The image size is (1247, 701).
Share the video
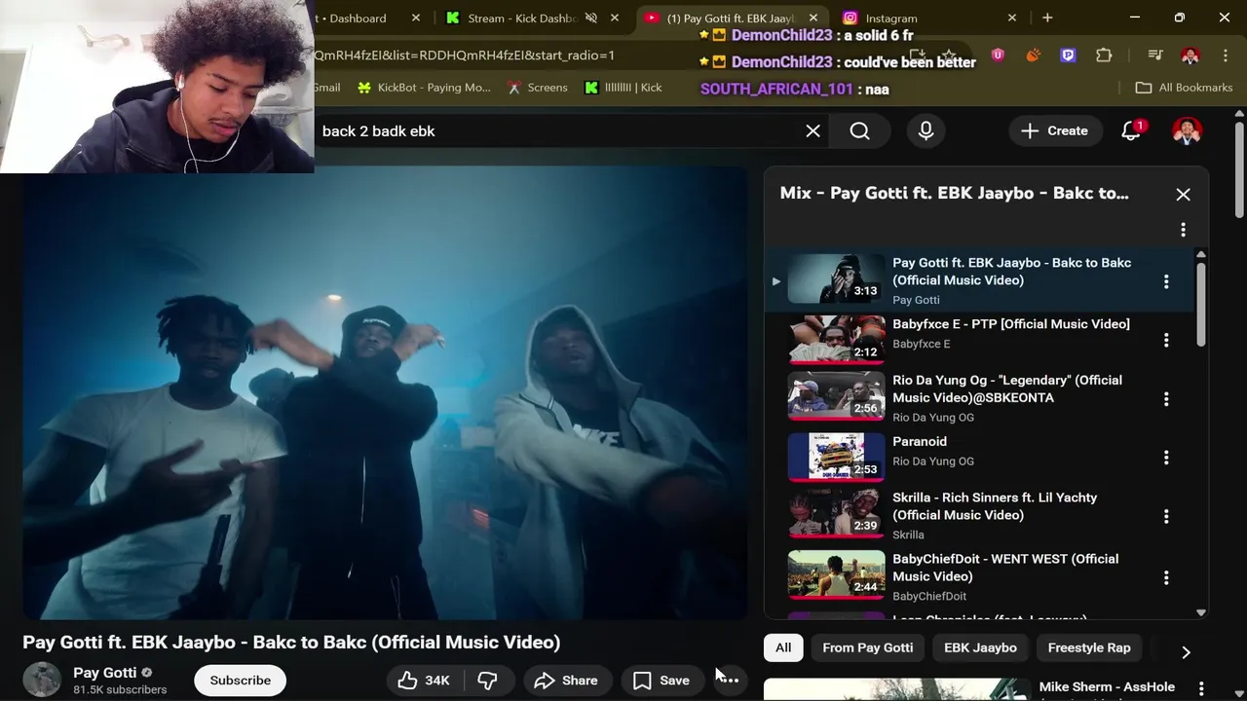click(566, 681)
